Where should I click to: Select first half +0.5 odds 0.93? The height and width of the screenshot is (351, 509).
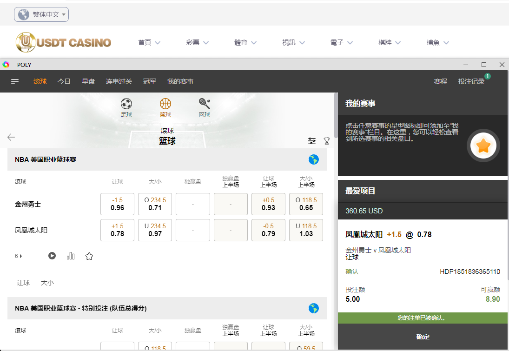point(268,204)
